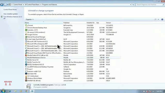Click the Microsoft Office Enterprise 2007 icon
The image size is (165, 93).
point(26,44)
